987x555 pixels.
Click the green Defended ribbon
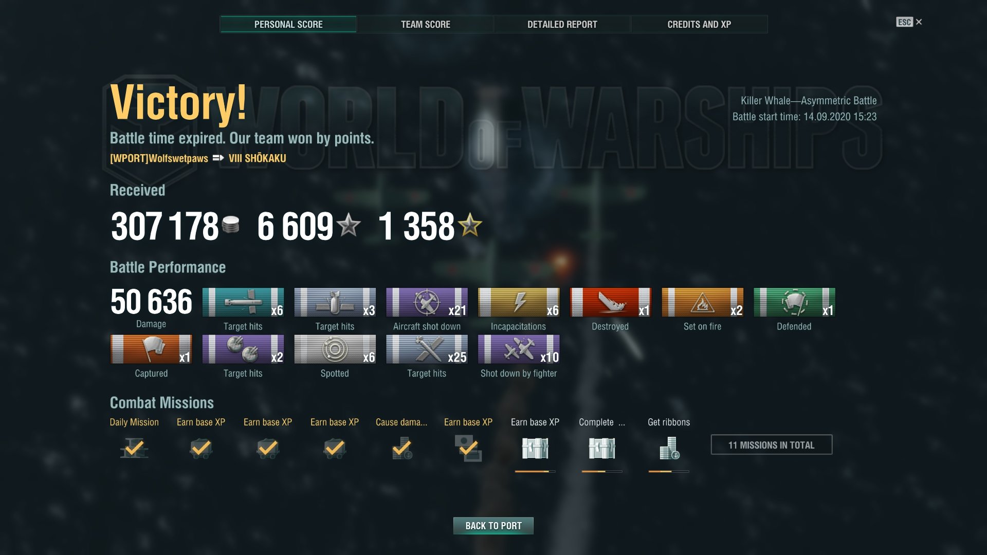click(x=794, y=302)
